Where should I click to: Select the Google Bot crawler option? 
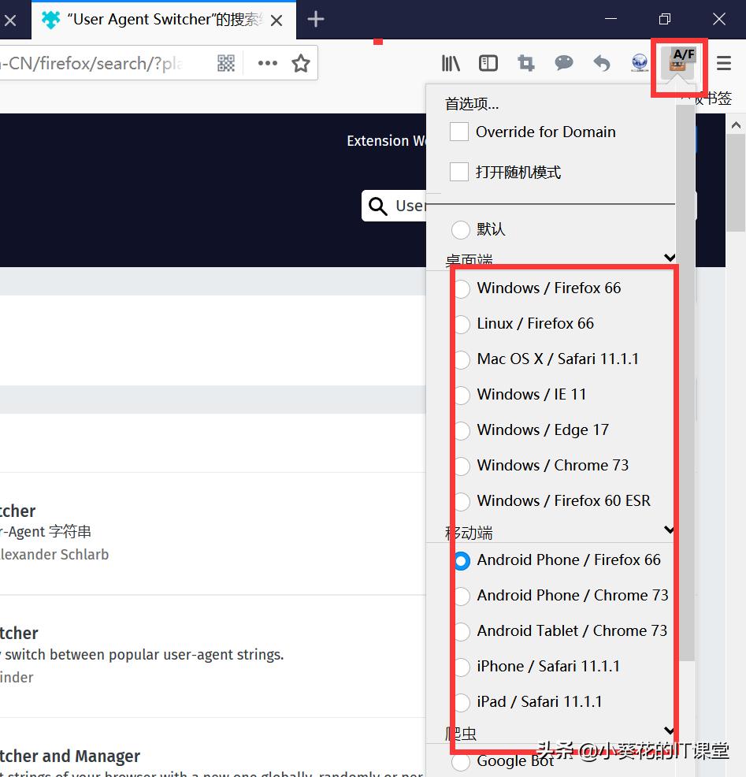[461, 762]
